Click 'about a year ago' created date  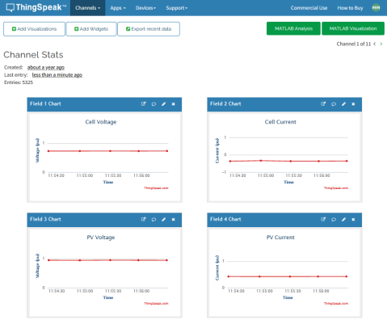coord(46,67)
